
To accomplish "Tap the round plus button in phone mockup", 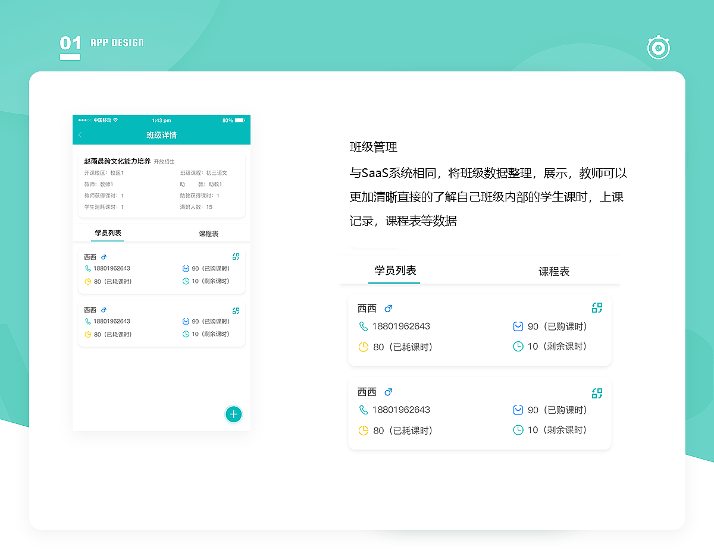I will point(233,414).
